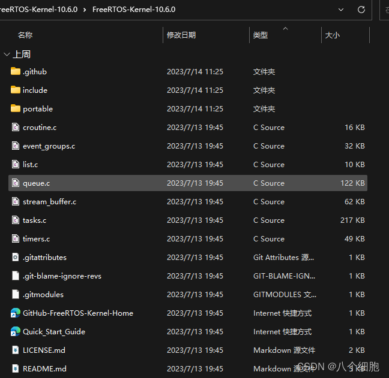This screenshot has width=389, height=378.
Task: Select the .github folder name
Action: pos(35,71)
